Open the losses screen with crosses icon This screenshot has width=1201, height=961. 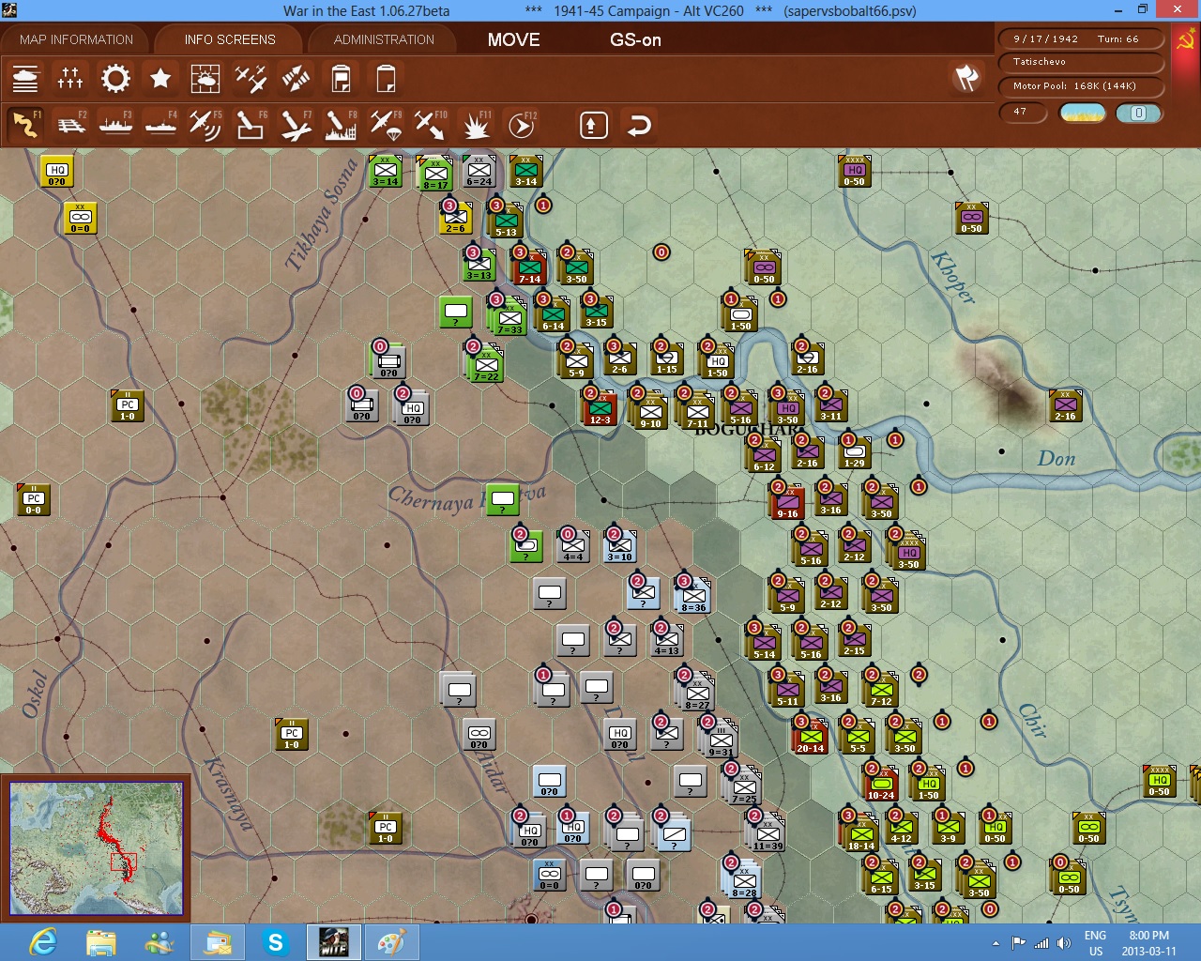tap(70, 79)
